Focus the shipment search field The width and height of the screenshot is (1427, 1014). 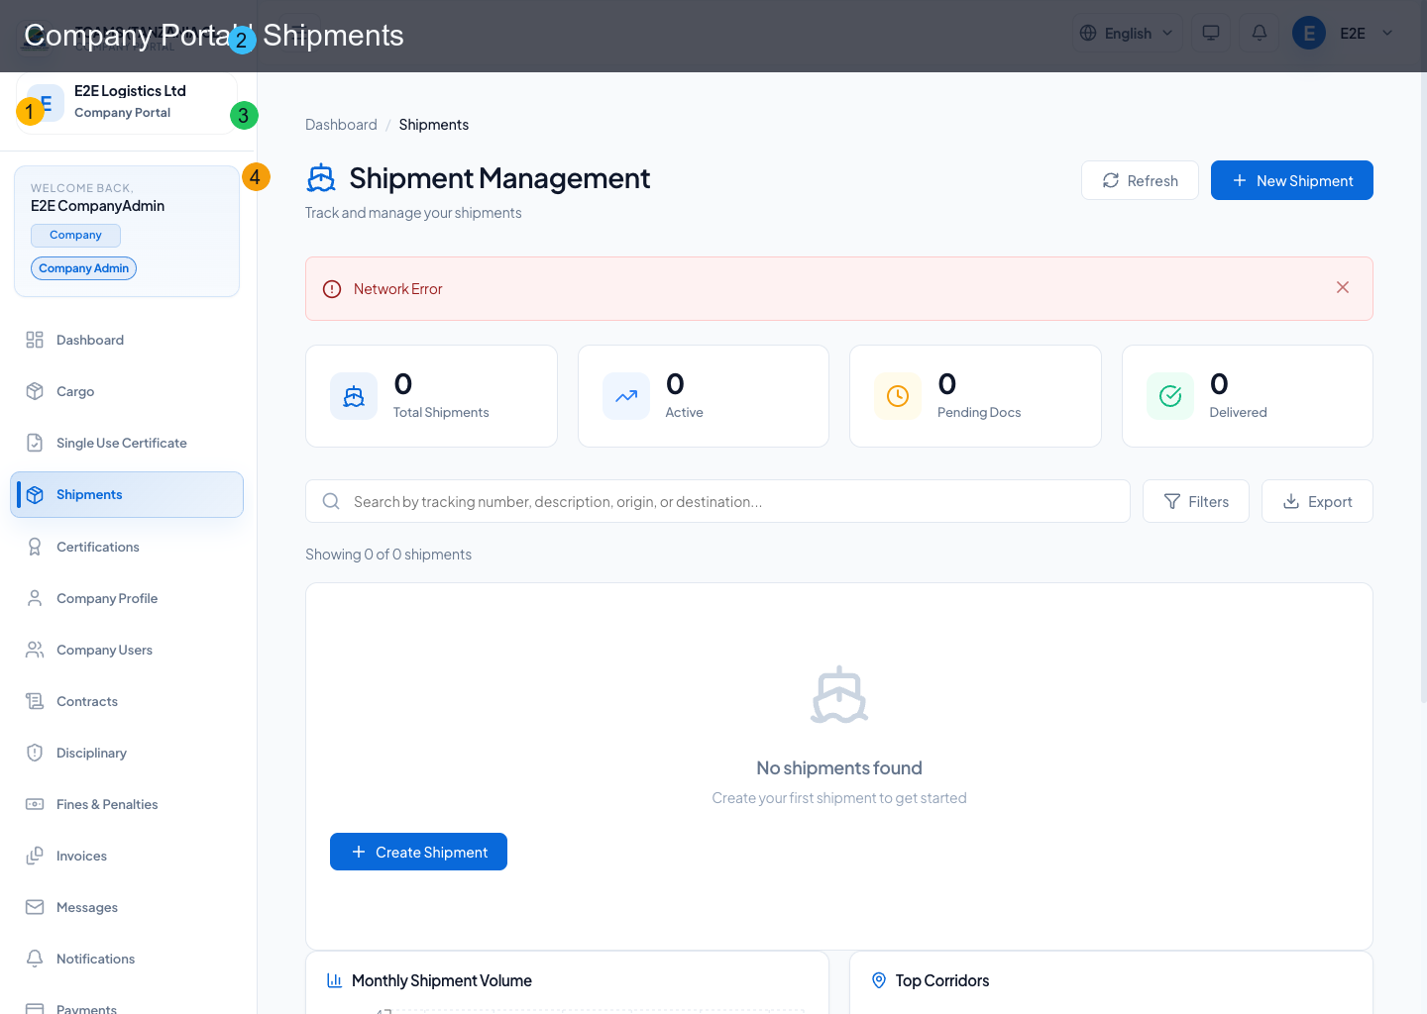coord(717,501)
